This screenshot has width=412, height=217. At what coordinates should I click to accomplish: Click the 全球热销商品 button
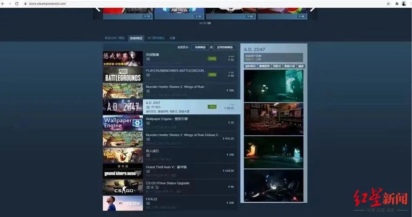click(x=224, y=47)
